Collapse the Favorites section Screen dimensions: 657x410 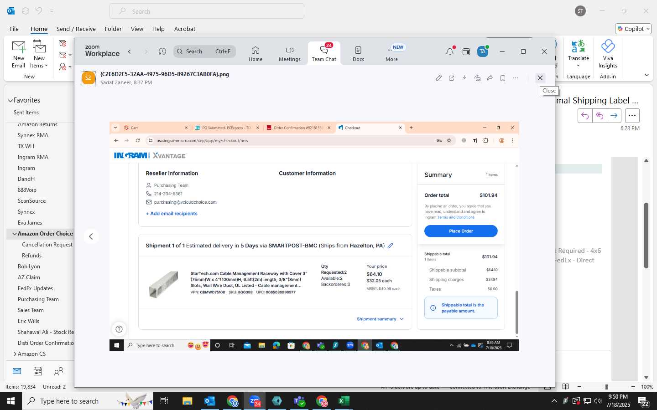10,101
